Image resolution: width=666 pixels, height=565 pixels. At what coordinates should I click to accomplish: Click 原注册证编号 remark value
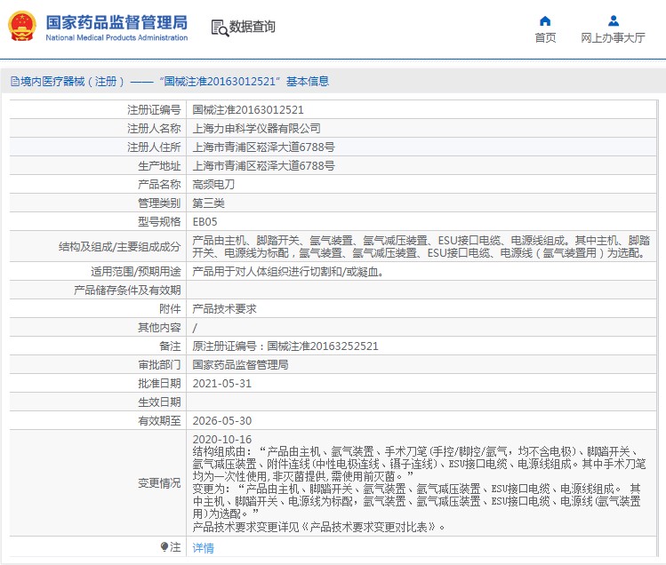[285, 346]
